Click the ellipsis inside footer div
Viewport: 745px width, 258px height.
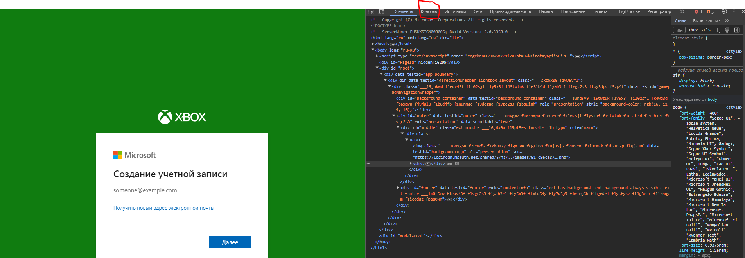450,199
